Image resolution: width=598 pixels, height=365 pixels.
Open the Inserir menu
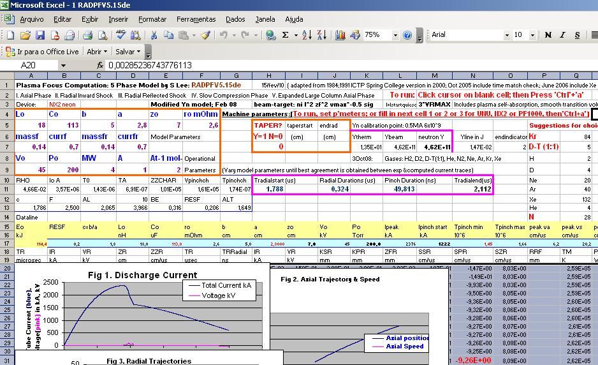click(118, 19)
